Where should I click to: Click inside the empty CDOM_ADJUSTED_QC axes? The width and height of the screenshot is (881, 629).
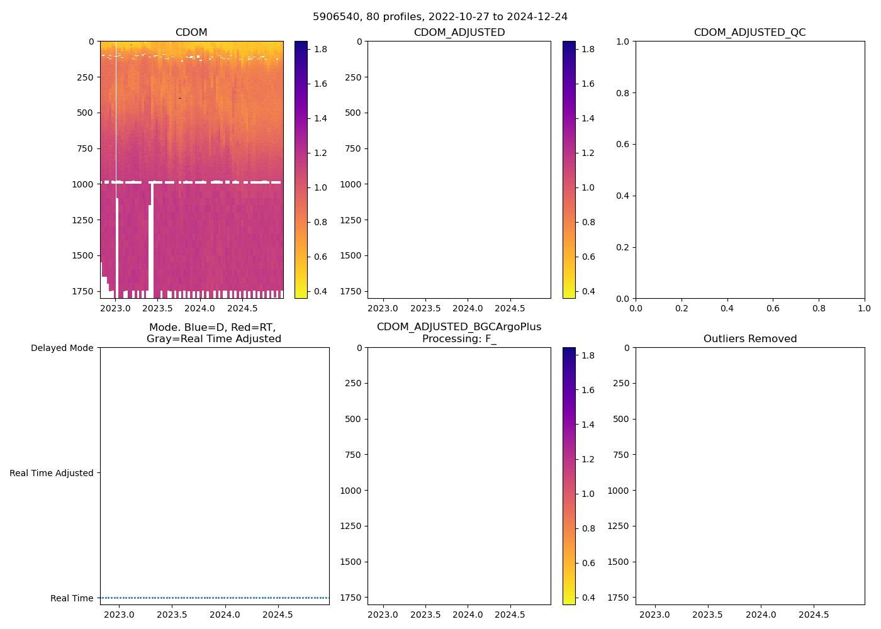point(749,170)
